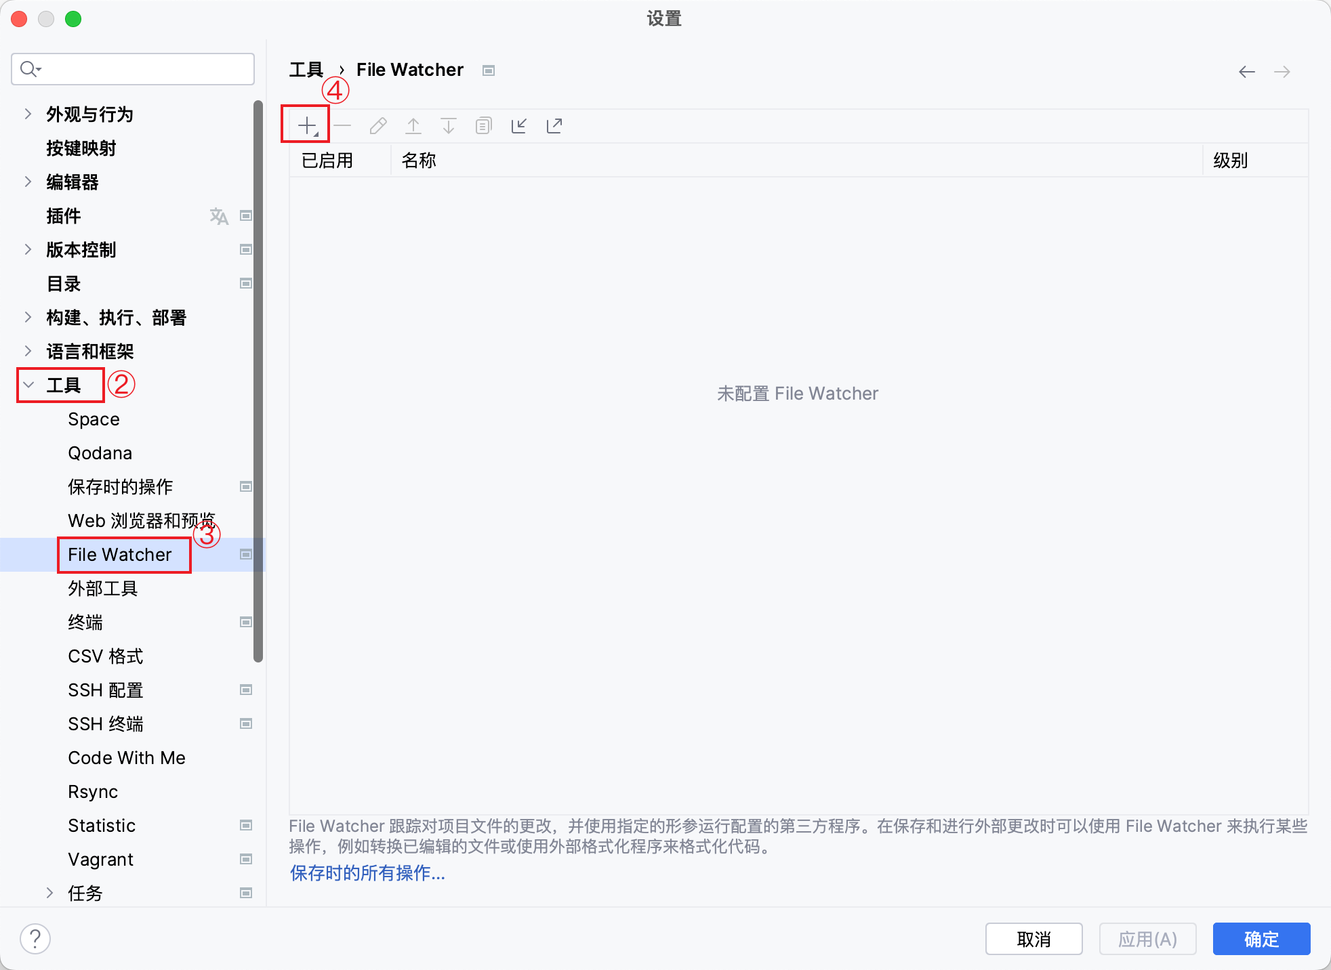Select the SSH 配置 settings page
The width and height of the screenshot is (1331, 970).
105,690
